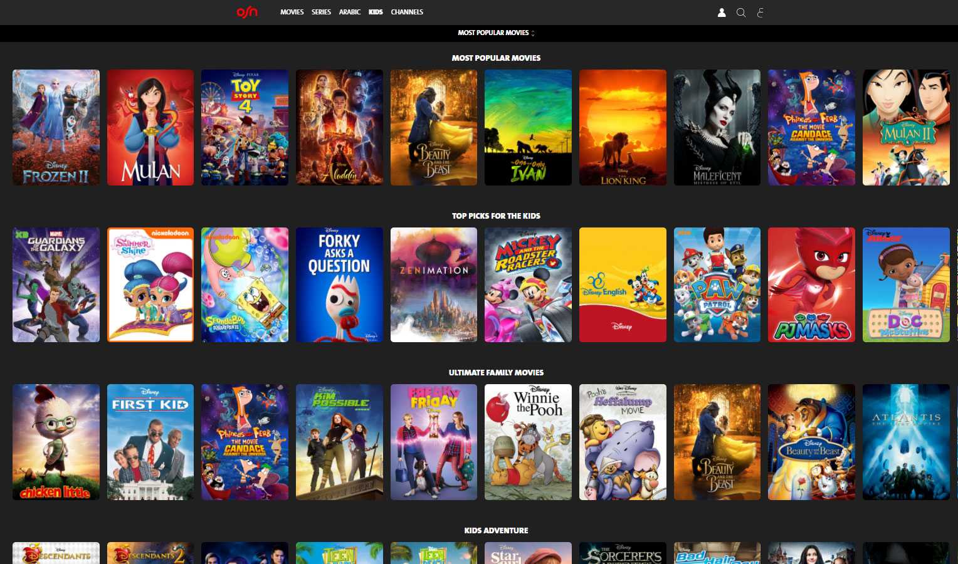The height and width of the screenshot is (564, 958).
Task: Open the Disney English yellow poster
Action: [x=623, y=285]
